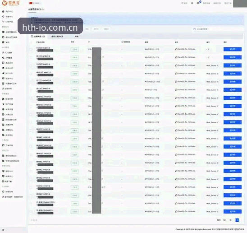The image size is (247, 233).
Task: Click the highlighted blue page number in pagination
Action: point(237,220)
